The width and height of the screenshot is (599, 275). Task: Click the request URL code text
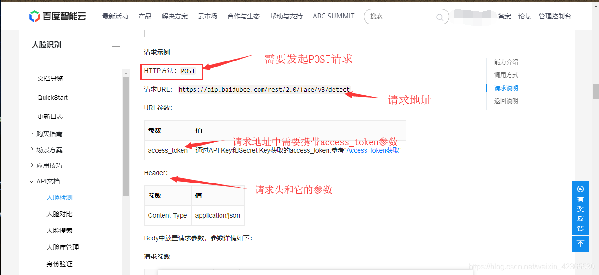click(x=264, y=90)
